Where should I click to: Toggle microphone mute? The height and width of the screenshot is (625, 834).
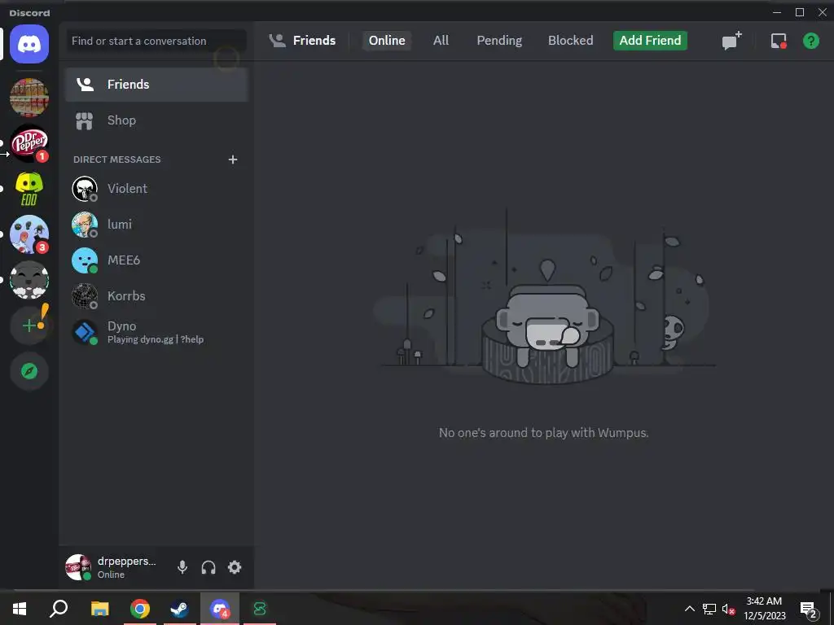tap(182, 567)
